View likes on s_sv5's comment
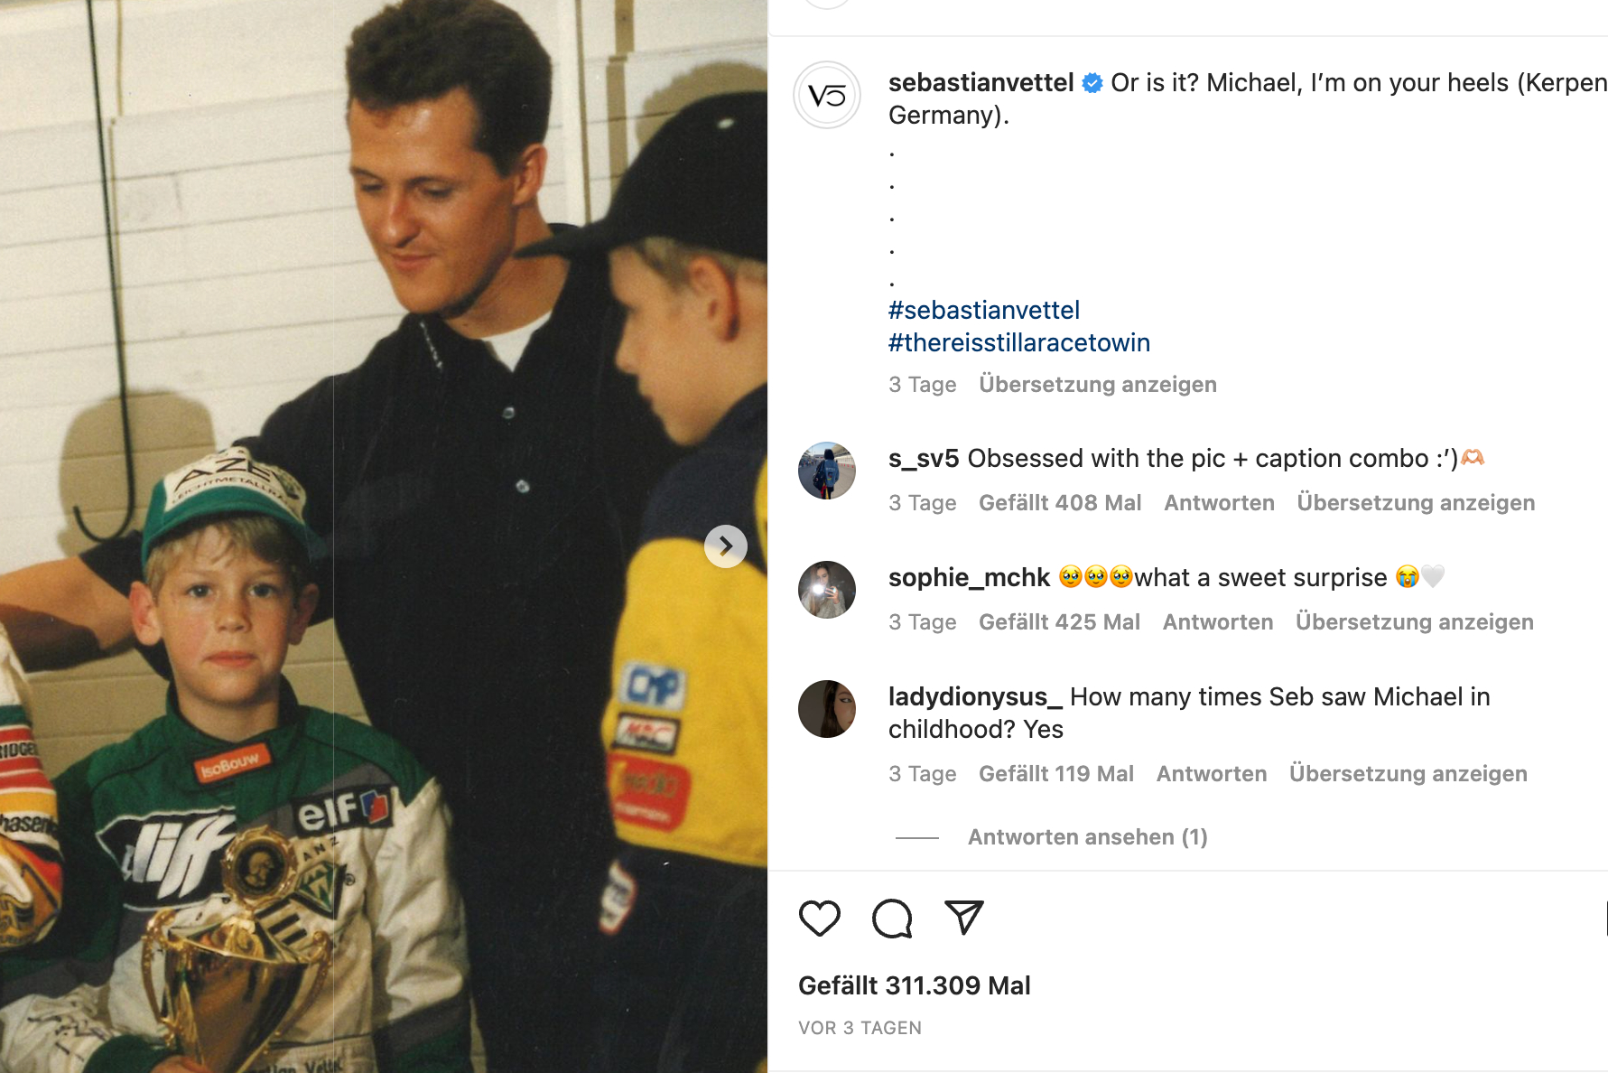 1060,503
